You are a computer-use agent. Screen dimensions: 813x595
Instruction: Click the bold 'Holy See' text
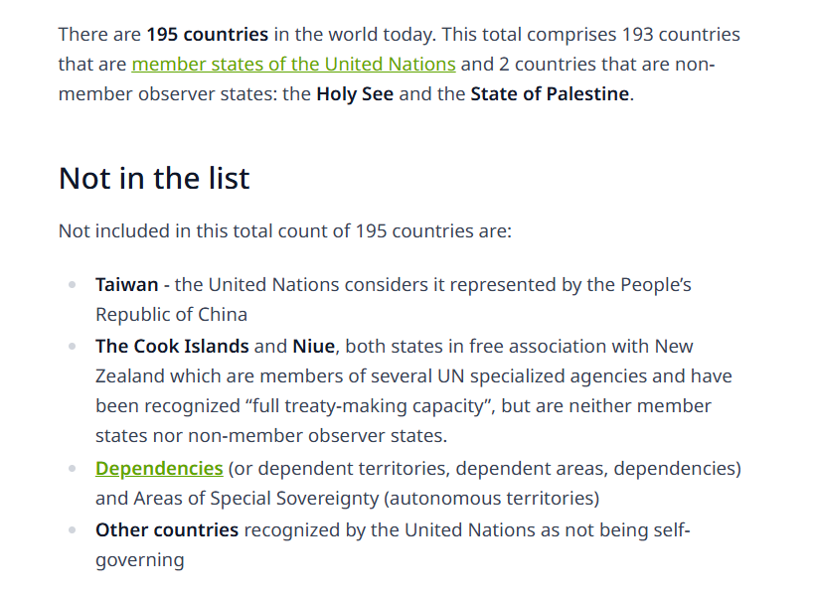coord(355,94)
